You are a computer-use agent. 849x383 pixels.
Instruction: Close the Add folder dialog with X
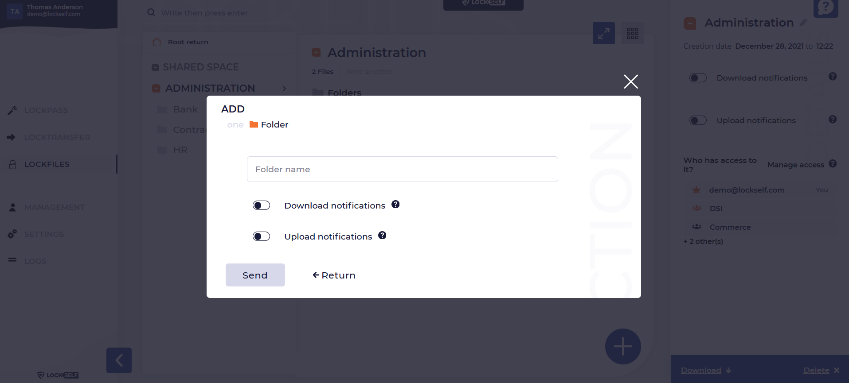(x=631, y=81)
